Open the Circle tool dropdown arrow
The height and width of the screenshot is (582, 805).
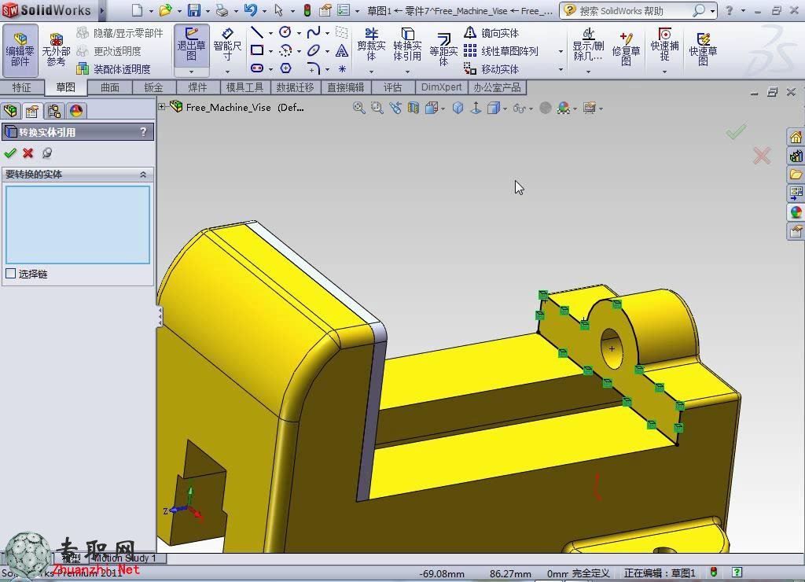coord(299,33)
